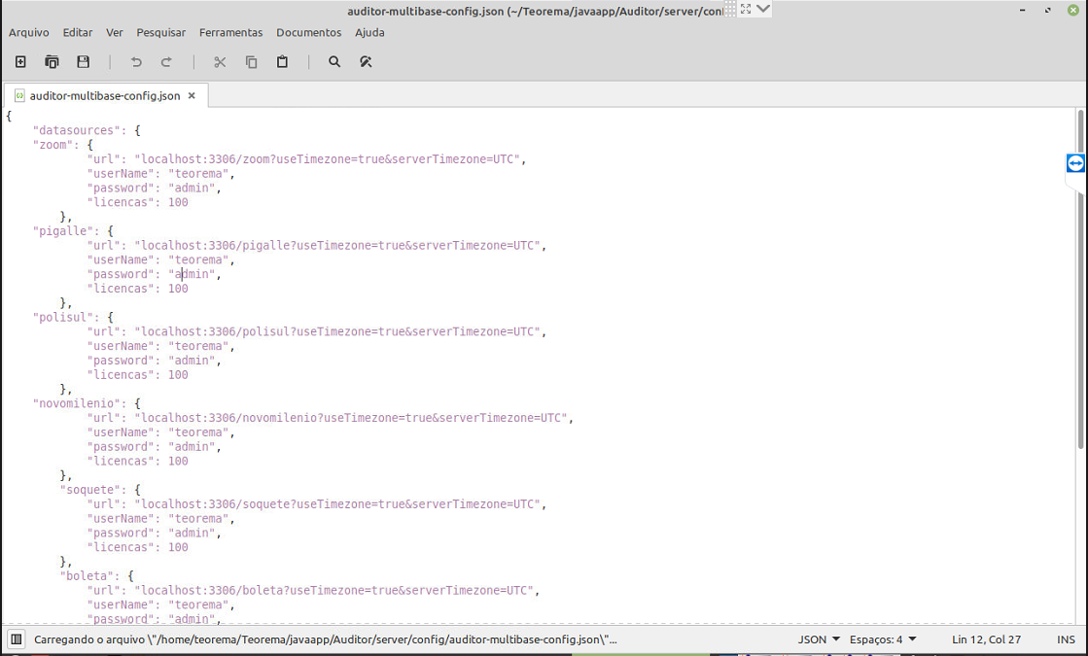Open search with magnifier icon
The image size is (1088, 656).
click(x=334, y=62)
